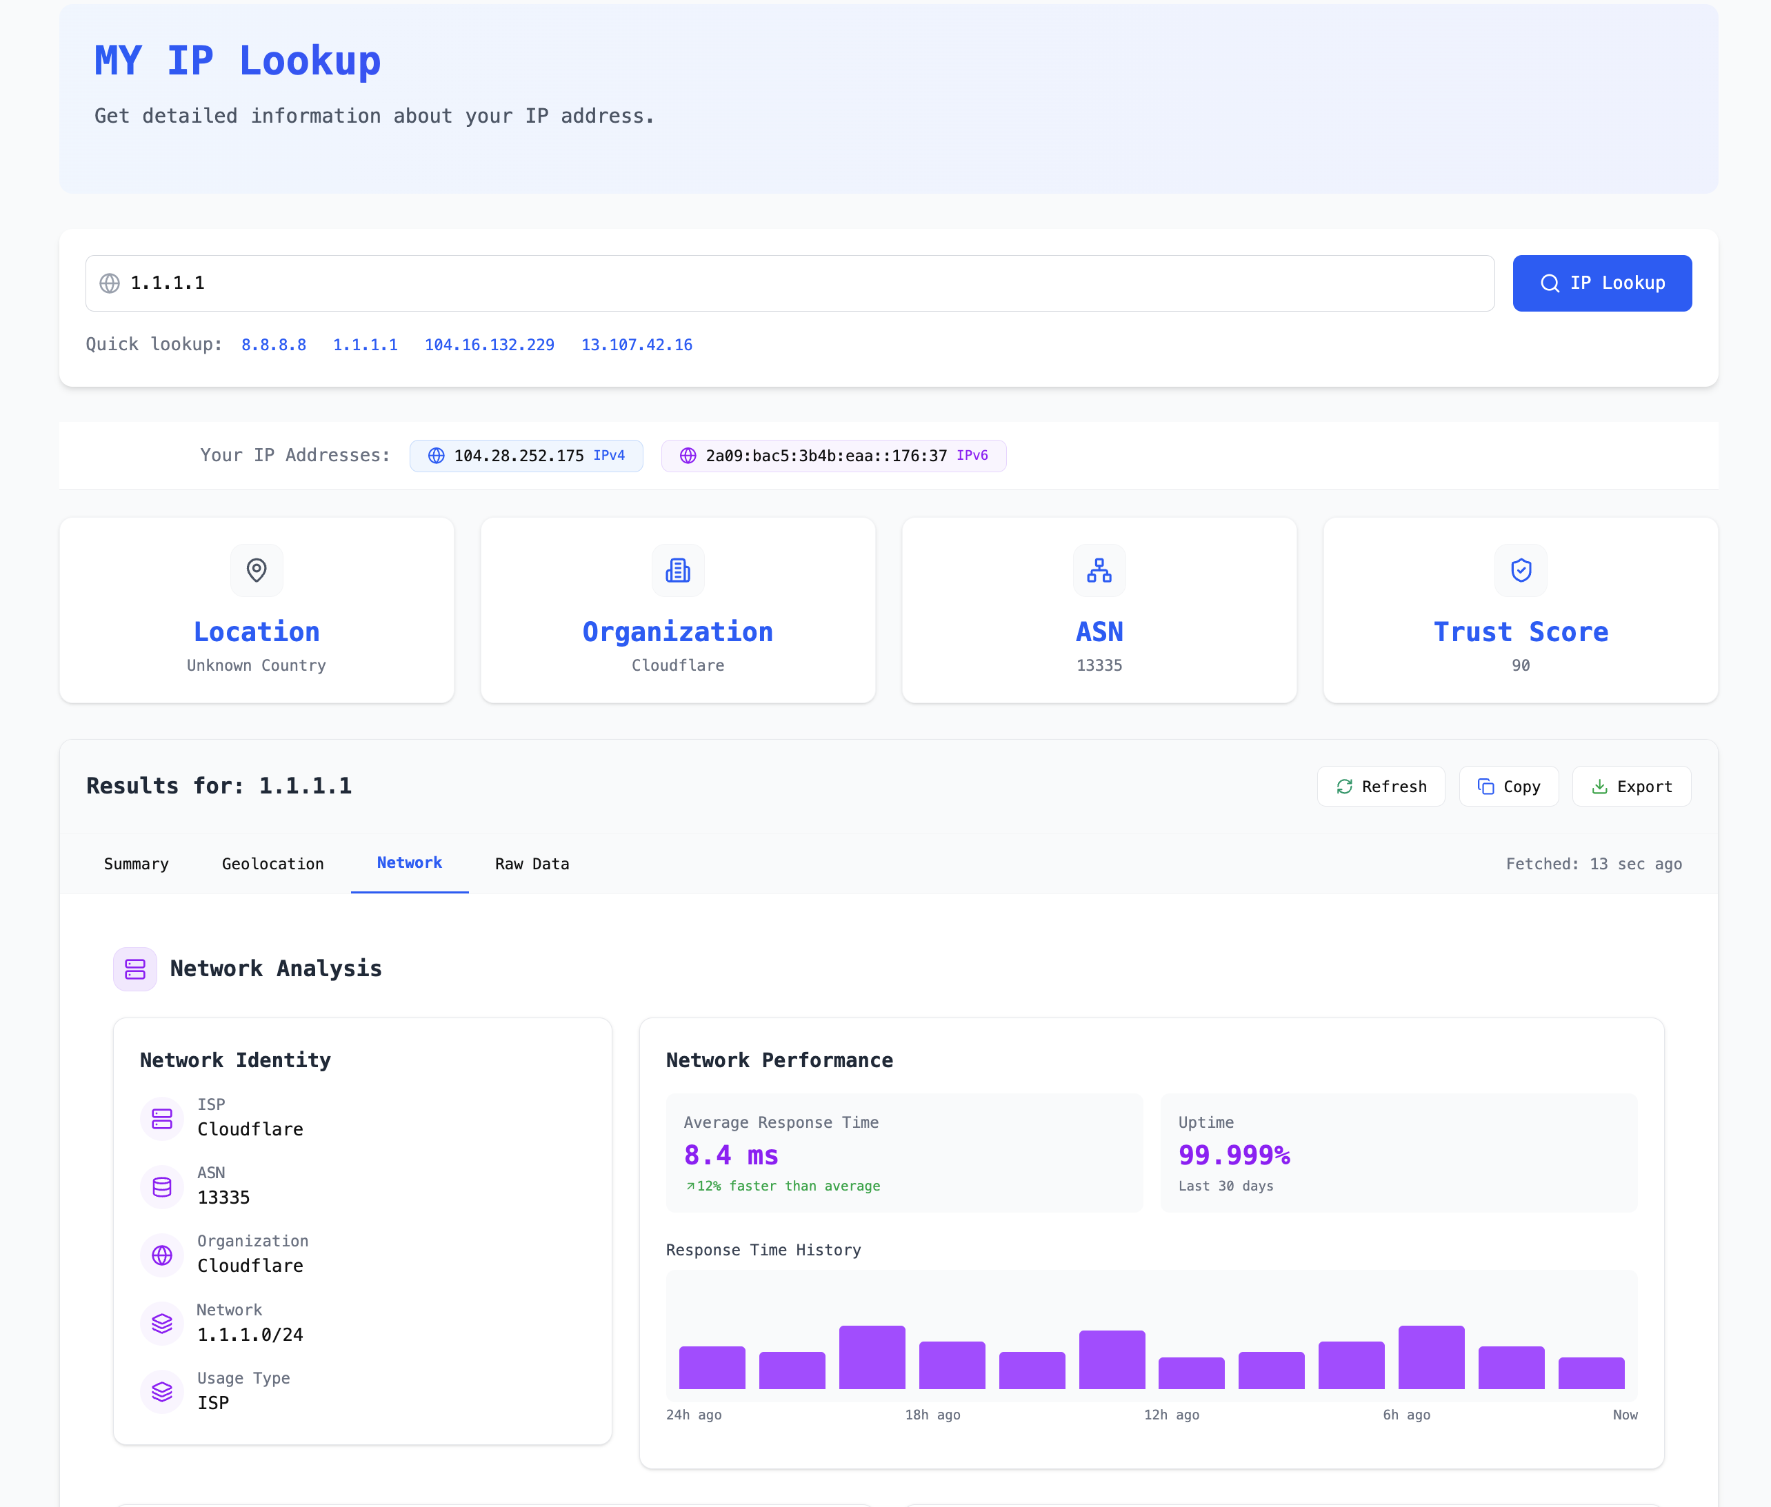
Task: Click the layers icon next to Usage Type
Action: [x=161, y=1392]
